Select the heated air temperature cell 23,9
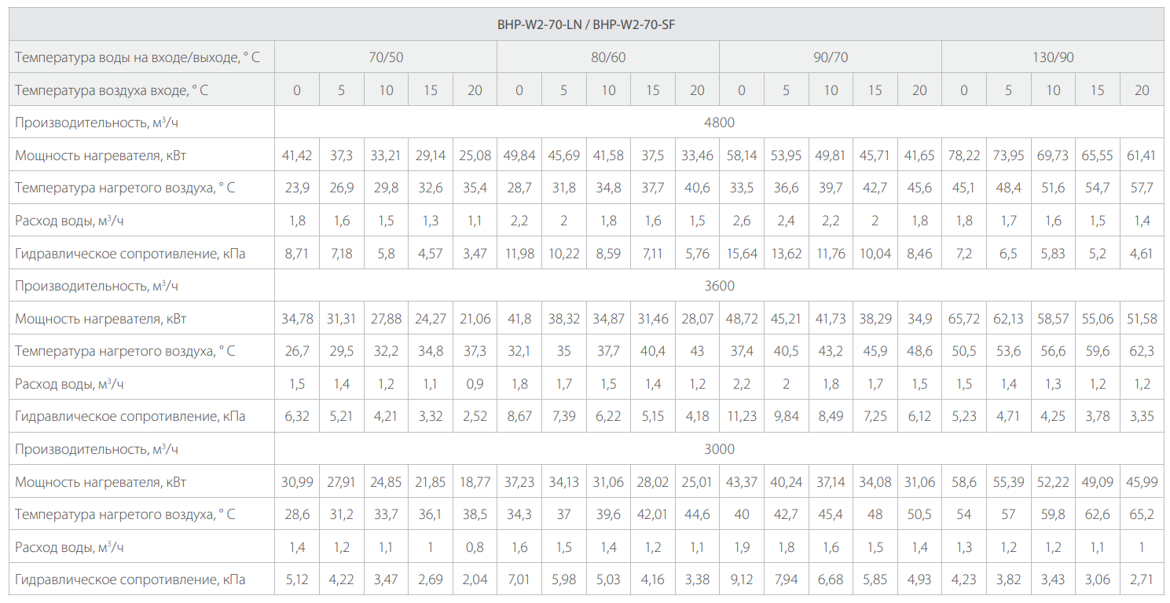 pyautogui.click(x=297, y=188)
